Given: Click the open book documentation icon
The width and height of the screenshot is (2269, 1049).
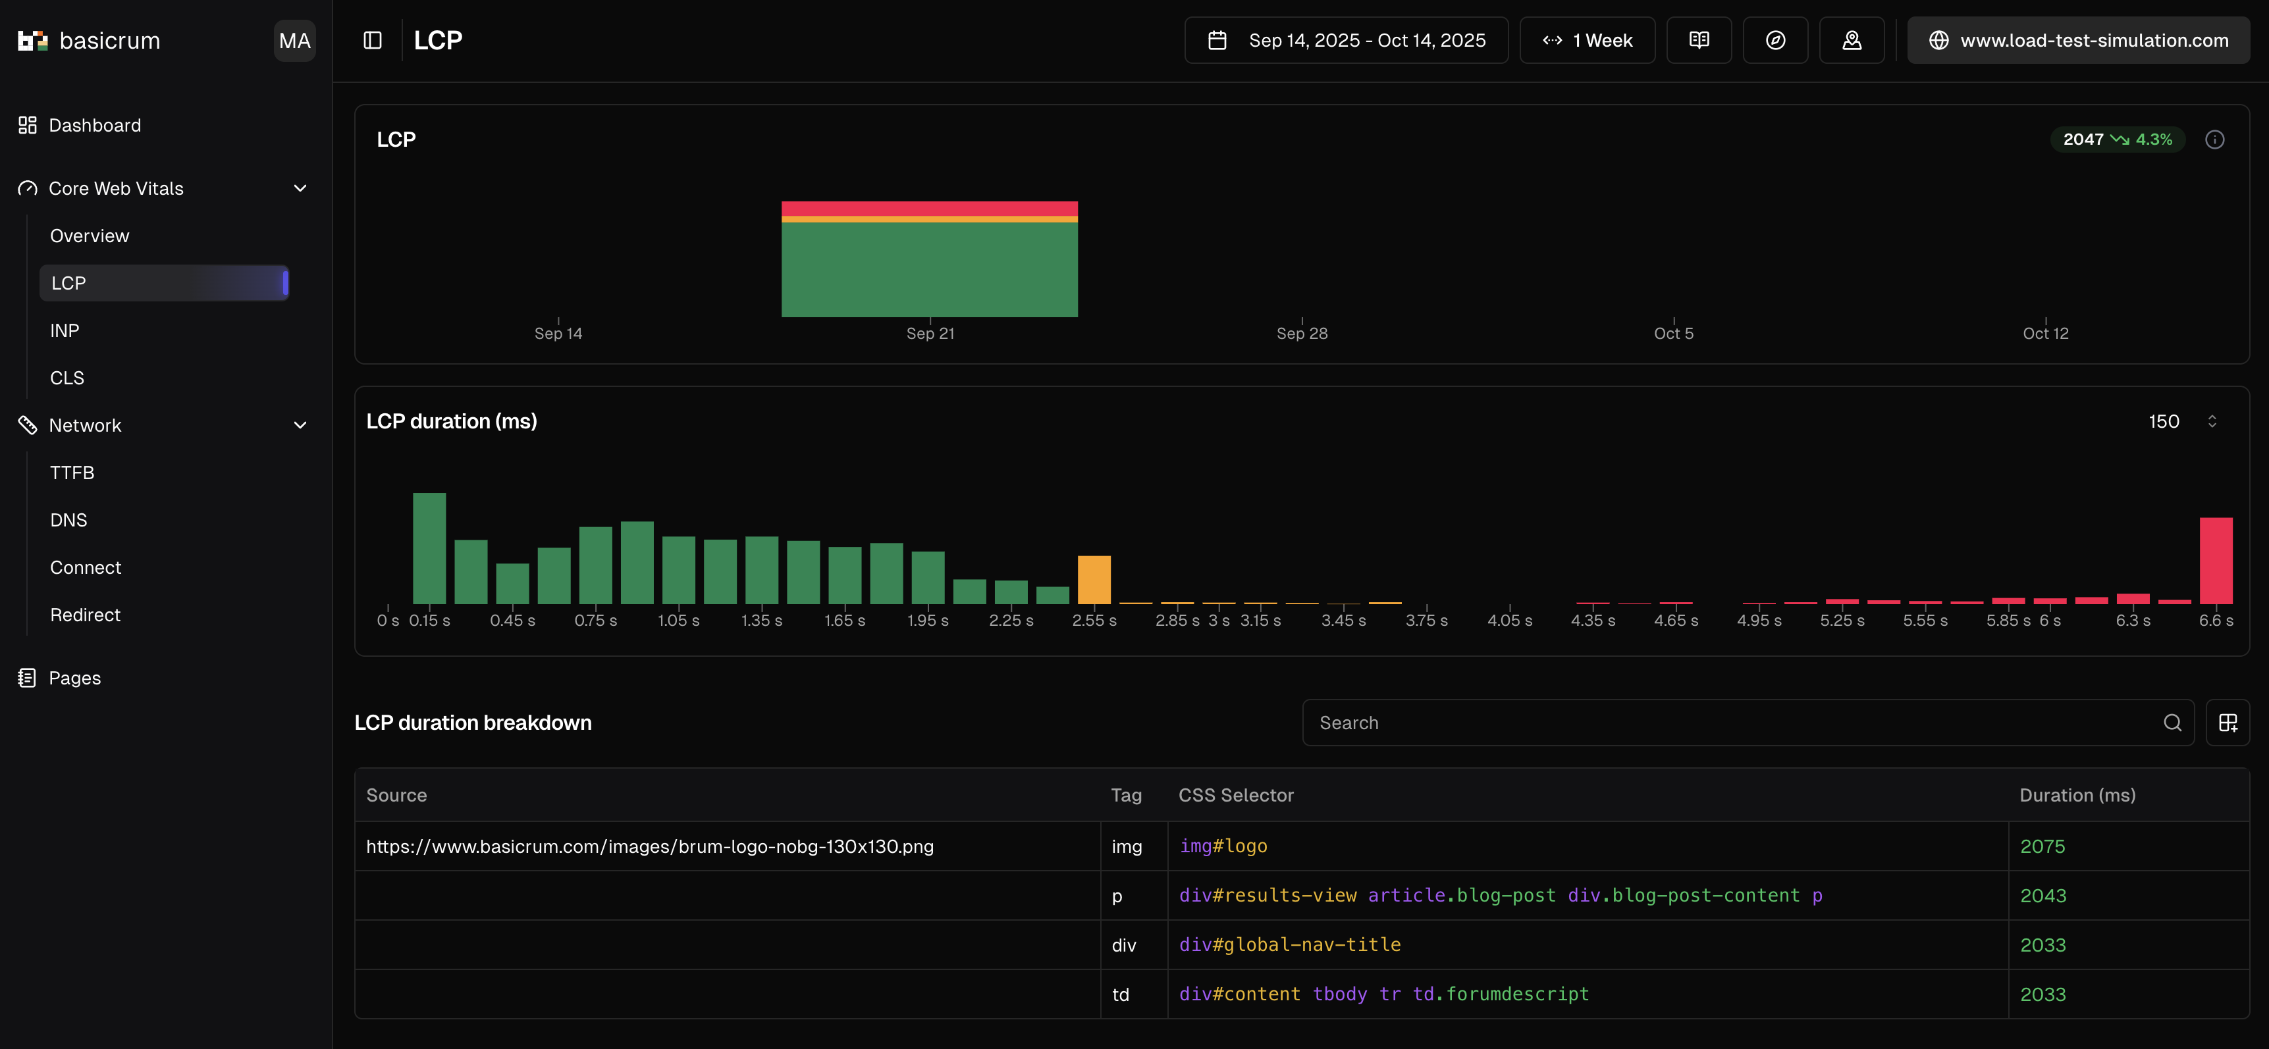Looking at the screenshot, I should click(1699, 41).
